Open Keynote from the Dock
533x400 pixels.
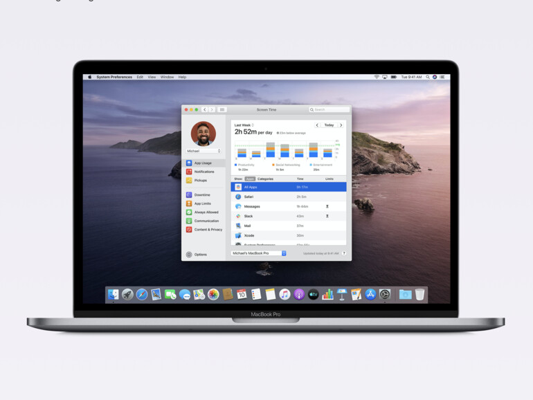[342, 294]
